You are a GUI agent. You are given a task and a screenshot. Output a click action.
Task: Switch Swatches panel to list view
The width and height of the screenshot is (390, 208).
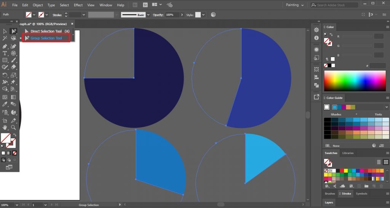(x=379, y=162)
